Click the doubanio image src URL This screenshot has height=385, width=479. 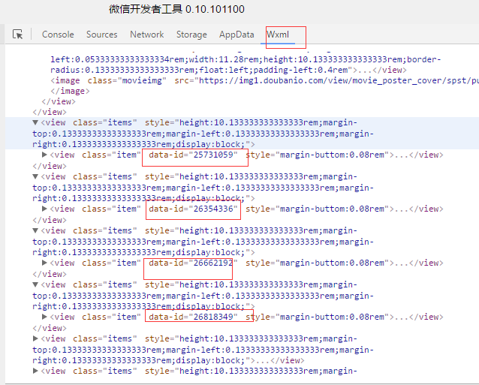pyautogui.click(x=339, y=80)
